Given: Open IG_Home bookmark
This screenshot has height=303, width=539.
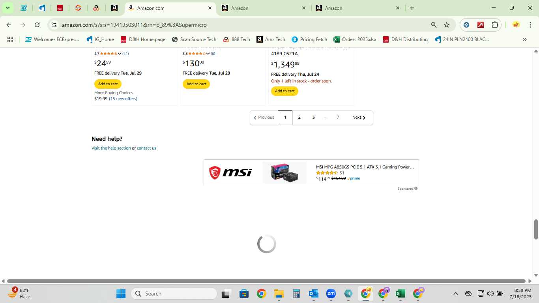Looking at the screenshot, I should [100, 39].
